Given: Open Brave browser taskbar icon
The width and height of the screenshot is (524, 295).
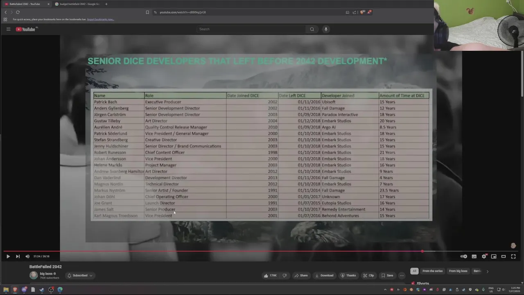Looking at the screenshot, I should tap(15, 290).
